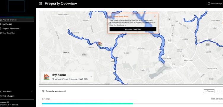
Task: Click the address 9 retreat Close, Harrow
Action: pyautogui.click(x=70, y=79)
